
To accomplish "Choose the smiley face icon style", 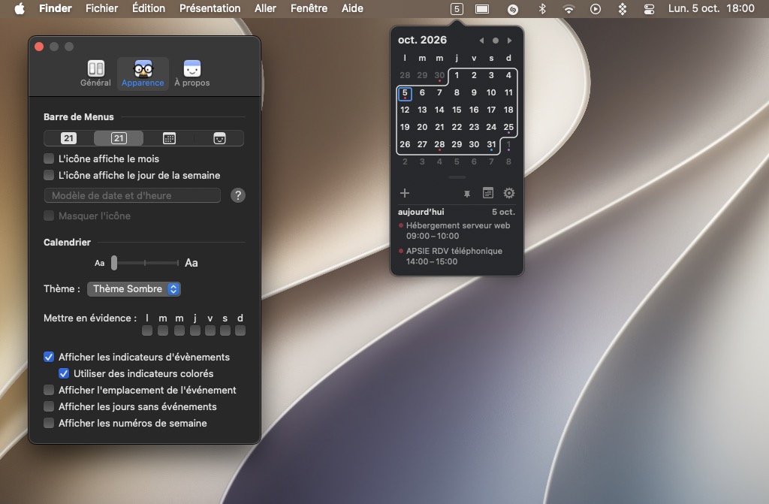I will pyautogui.click(x=219, y=138).
